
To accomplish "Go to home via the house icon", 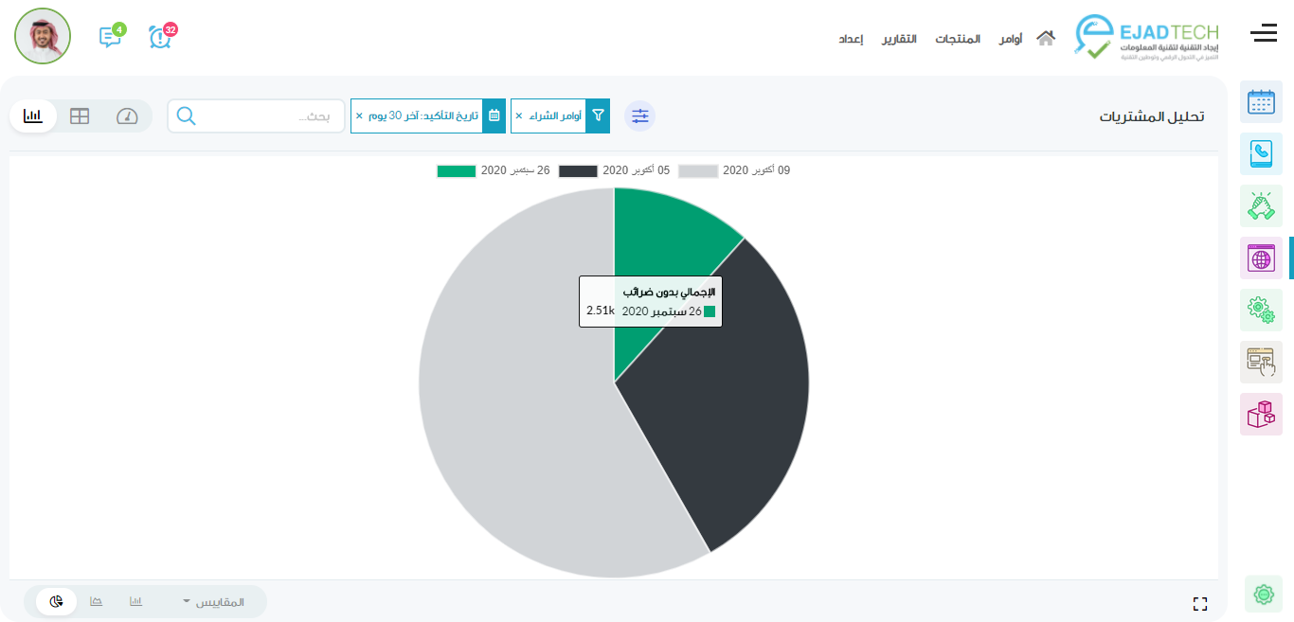I will click(1046, 39).
